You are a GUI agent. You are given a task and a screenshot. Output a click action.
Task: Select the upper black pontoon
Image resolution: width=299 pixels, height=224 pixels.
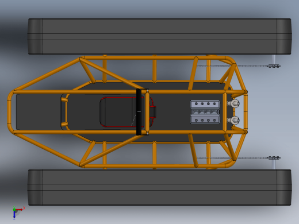click(159, 36)
